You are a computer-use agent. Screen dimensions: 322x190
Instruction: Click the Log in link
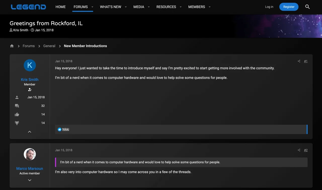[x=269, y=7]
